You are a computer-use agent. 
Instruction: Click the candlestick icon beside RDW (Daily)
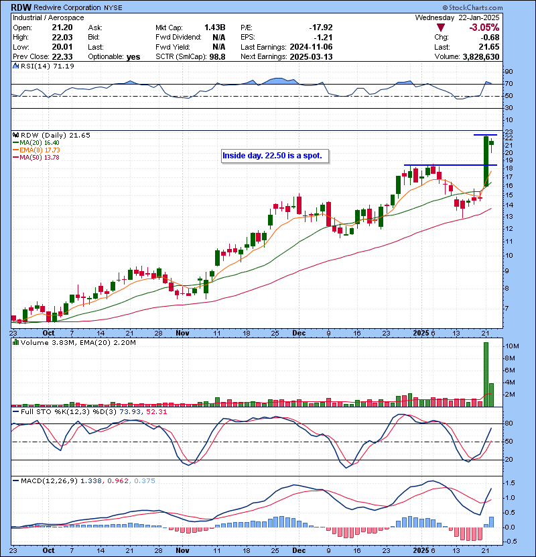[15, 135]
